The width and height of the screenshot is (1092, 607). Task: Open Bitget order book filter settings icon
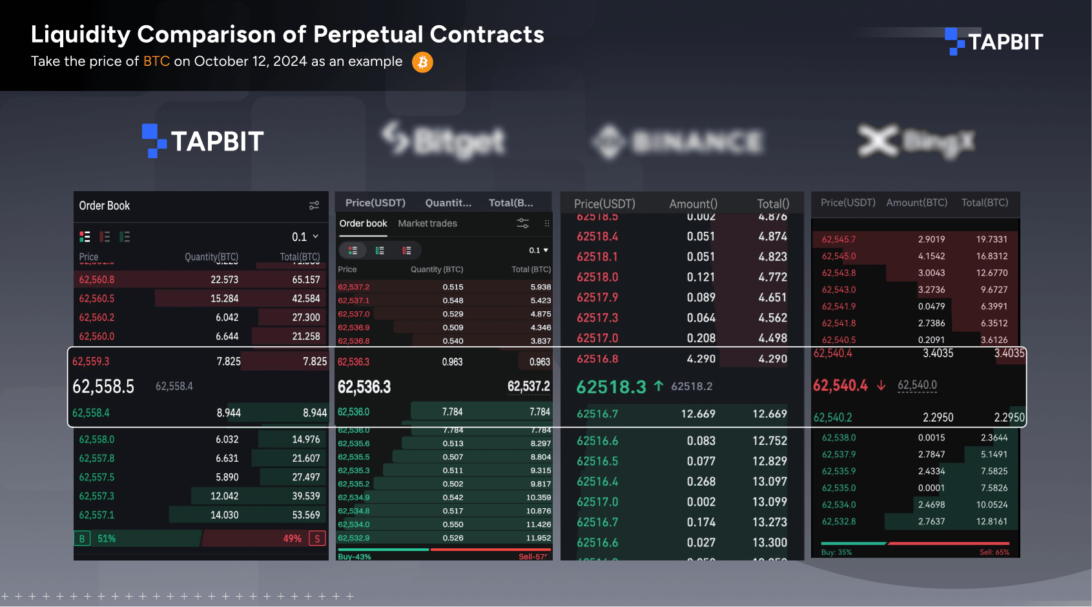(522, 223)
